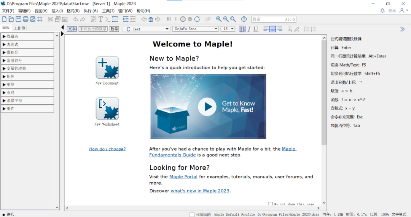Insert plain text with the T icon
Viewport: 411px width, 217px height.
point(100,19)
